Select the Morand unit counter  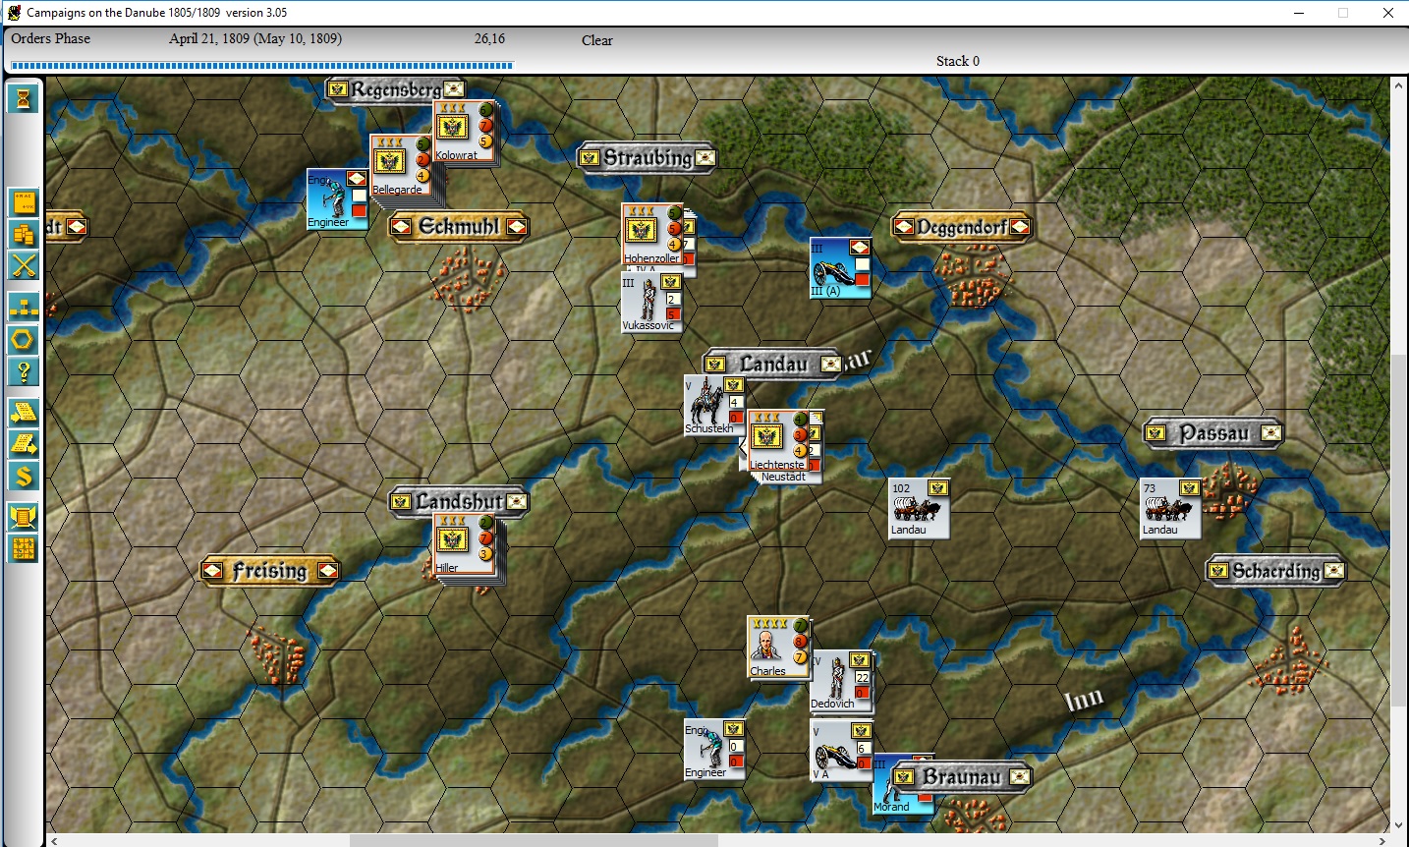pos(903,784)
